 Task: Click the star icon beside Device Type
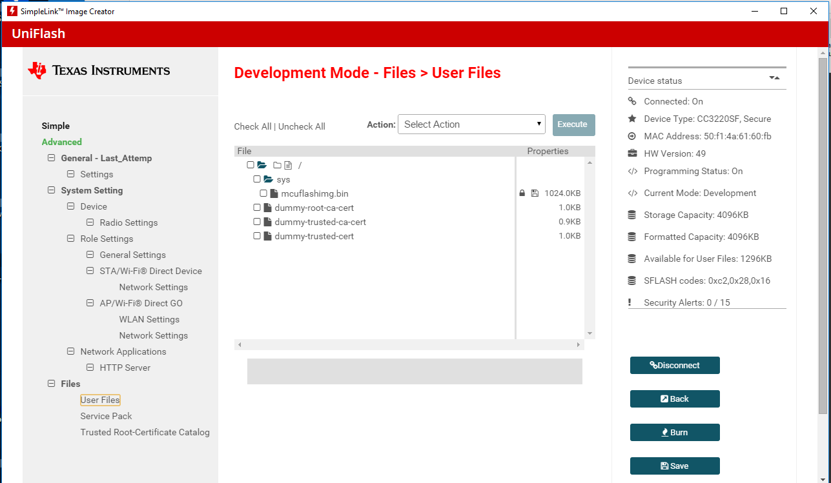pyautogui.click(x=632, y=119)
